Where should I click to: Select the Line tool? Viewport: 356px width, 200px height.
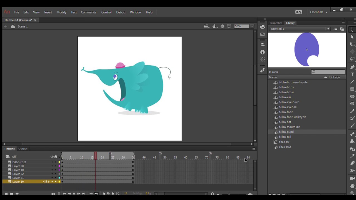click(x=352, y=82)
